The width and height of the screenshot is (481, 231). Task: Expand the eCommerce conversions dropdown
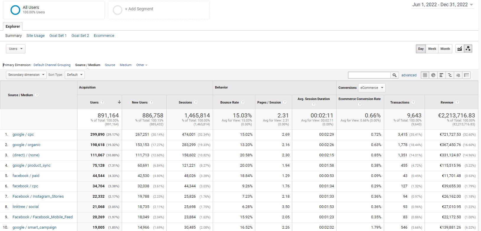372,88
